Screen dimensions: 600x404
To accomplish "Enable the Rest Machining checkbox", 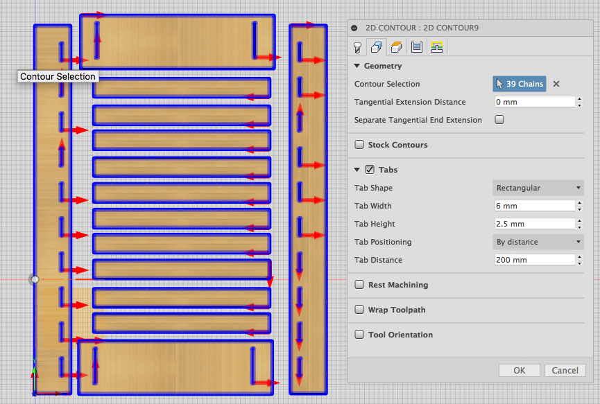I will (x=359, y=284).
